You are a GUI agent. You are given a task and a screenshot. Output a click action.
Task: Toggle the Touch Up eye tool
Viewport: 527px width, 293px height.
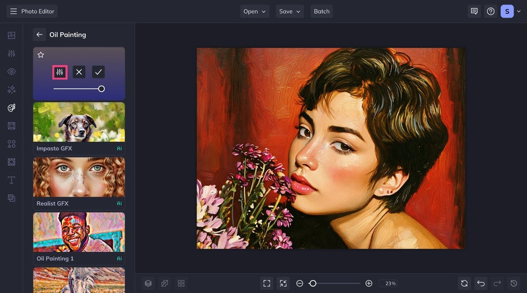click(x=11, y=71)
